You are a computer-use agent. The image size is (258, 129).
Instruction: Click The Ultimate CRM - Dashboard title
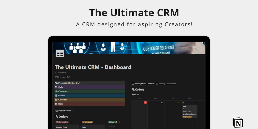(x=93, y=67)
